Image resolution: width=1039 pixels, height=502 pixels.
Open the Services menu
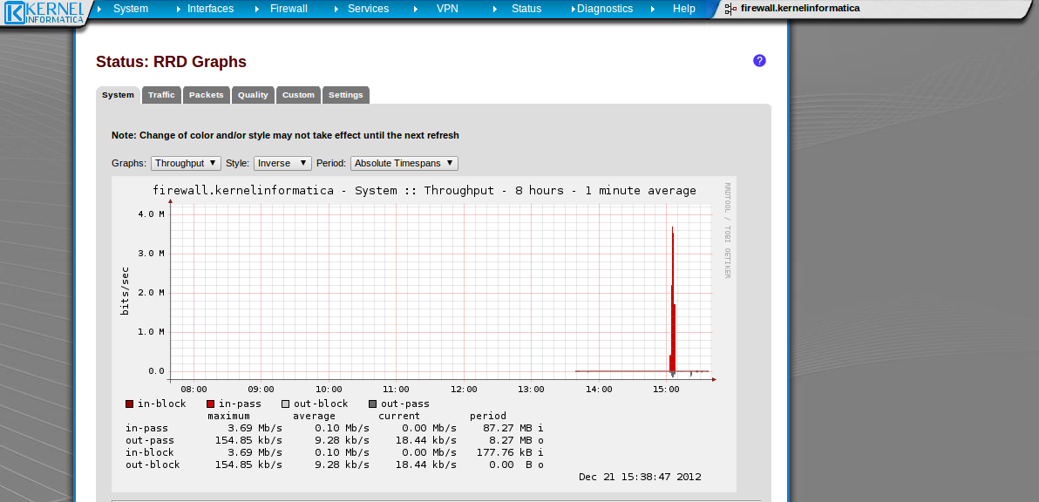pos(369,10)
